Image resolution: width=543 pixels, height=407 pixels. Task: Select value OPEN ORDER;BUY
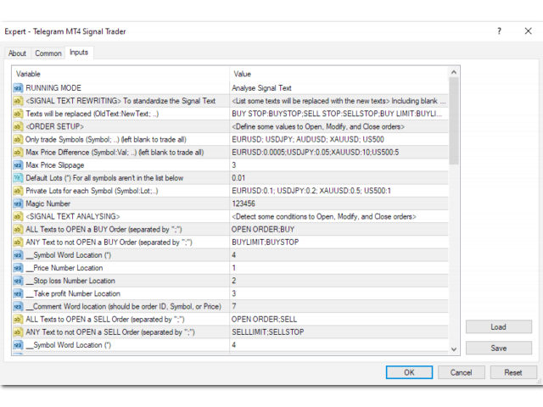[x=263, y=230]
